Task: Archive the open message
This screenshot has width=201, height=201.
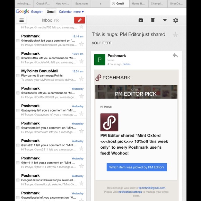Action: pos(141,20)
